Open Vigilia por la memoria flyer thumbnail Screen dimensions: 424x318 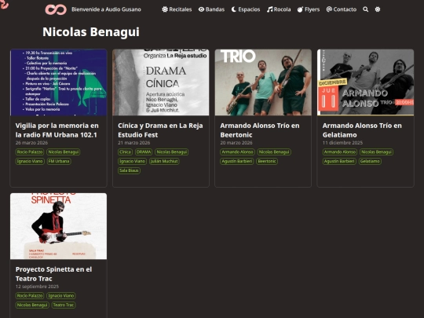(x=58, y=82)
